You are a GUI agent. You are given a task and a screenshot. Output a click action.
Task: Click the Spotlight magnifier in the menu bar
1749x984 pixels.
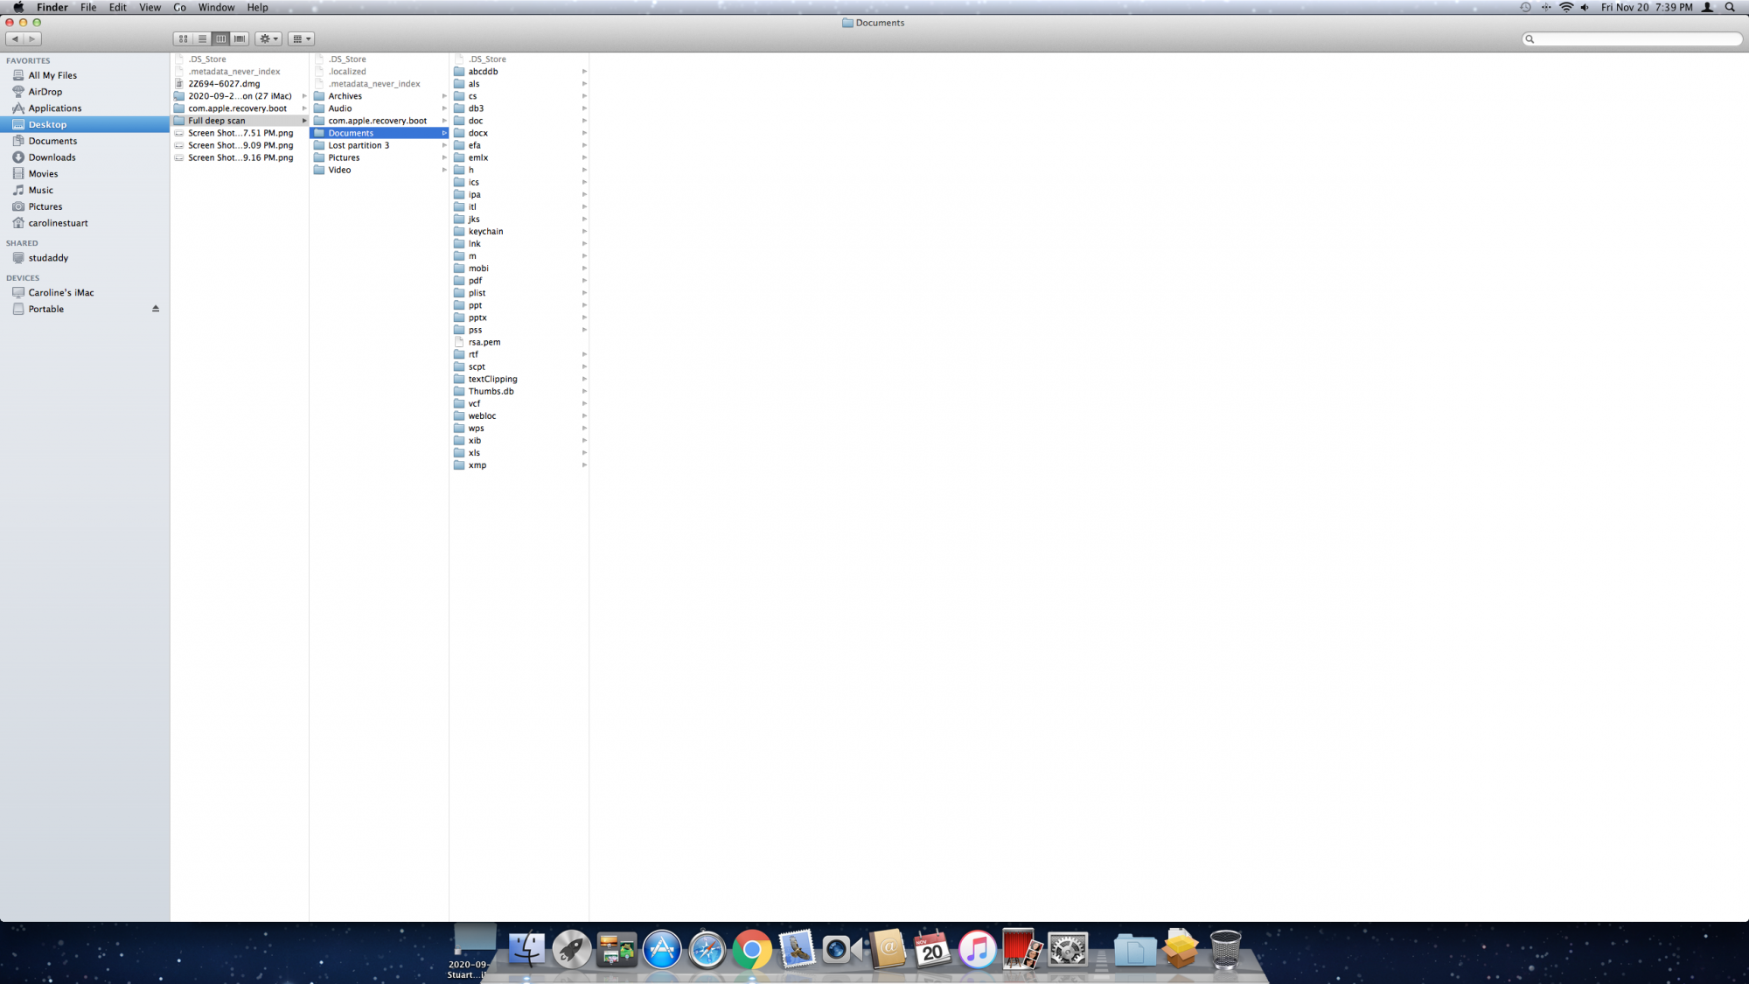1729,7
